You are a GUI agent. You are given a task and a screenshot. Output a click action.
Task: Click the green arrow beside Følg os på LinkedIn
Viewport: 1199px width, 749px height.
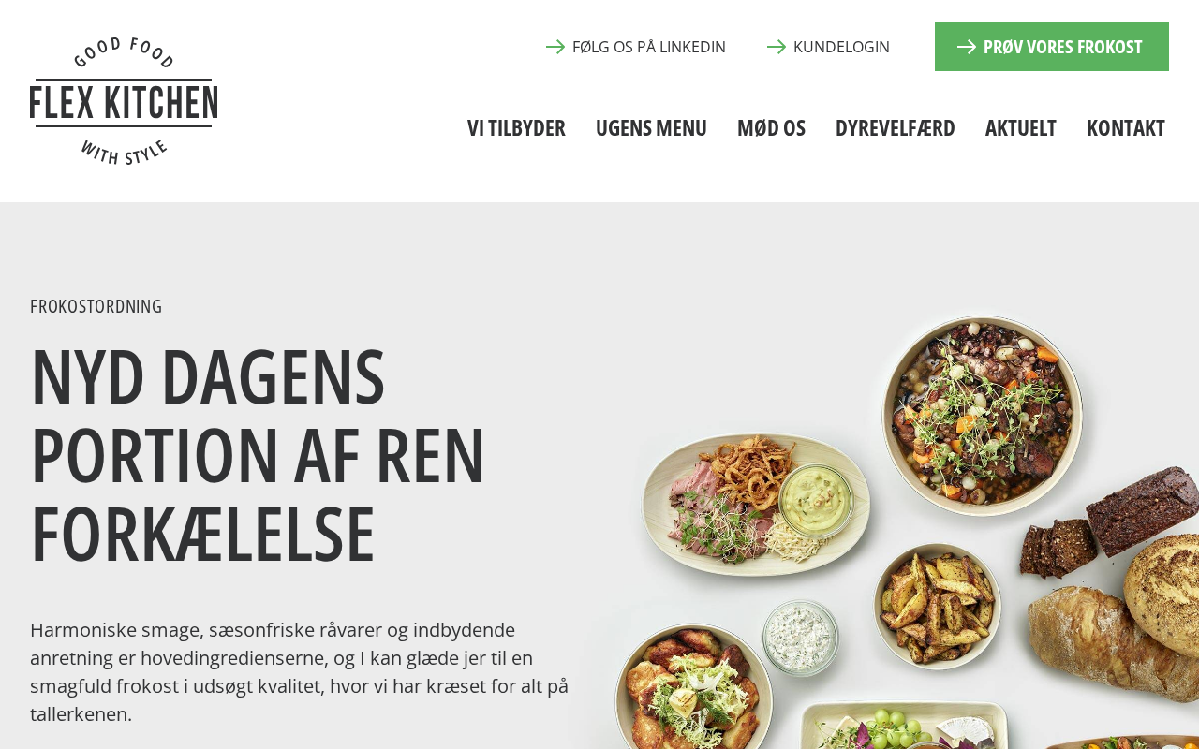click(555, 47)
